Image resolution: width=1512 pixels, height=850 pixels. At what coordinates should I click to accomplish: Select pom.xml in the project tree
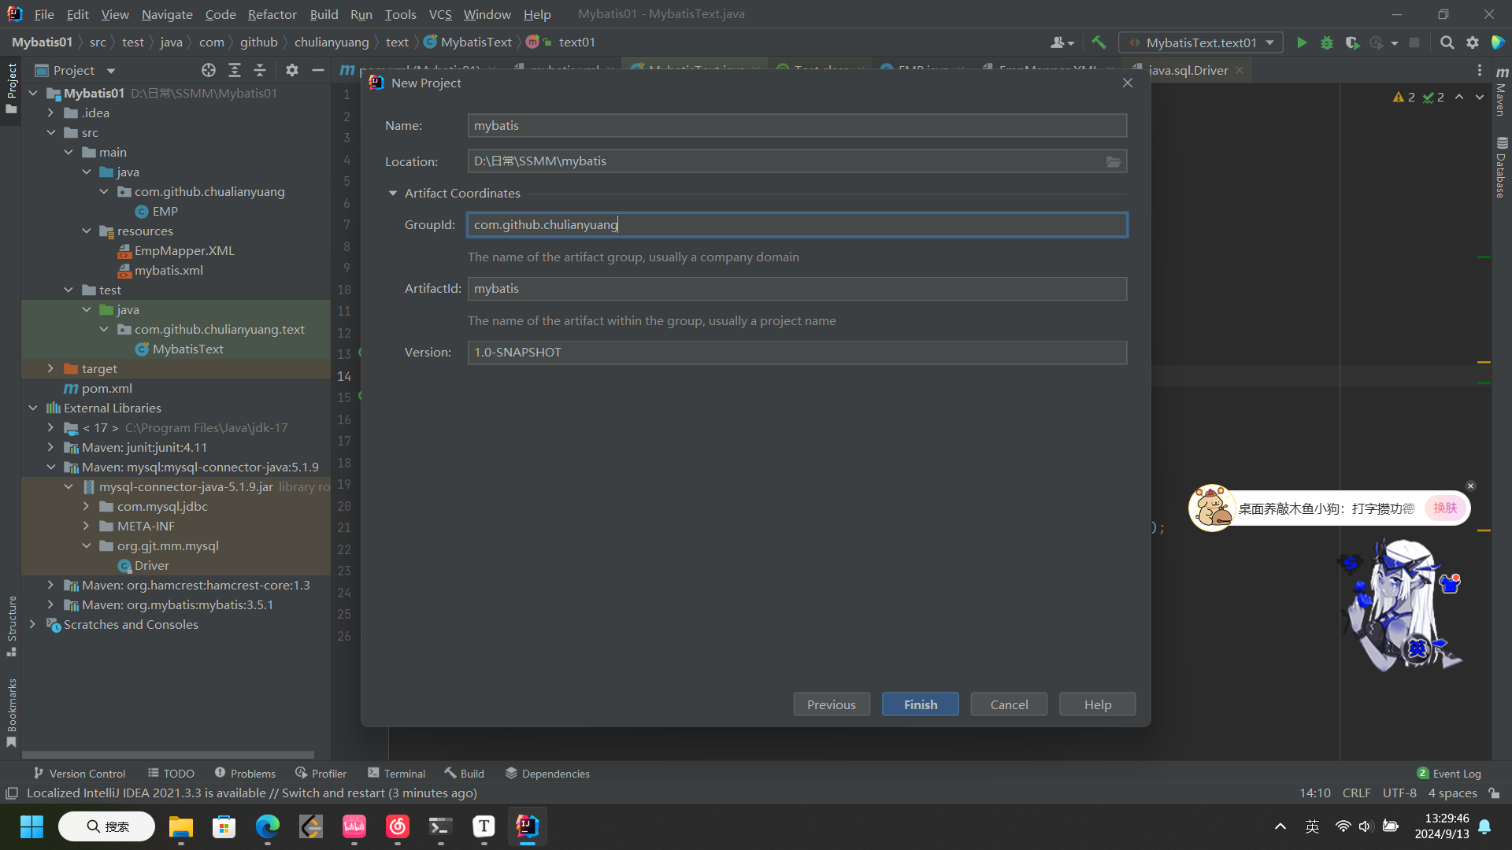click(106, 389)
